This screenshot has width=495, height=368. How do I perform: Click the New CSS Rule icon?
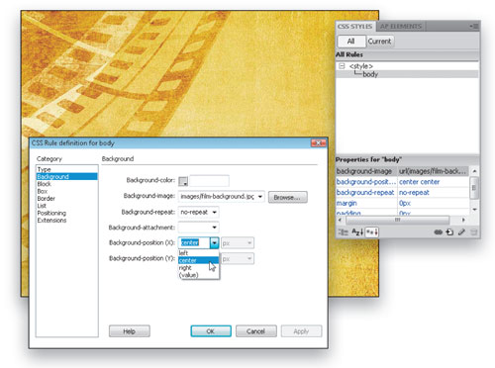pyautogui.click(x=449, y=232)
